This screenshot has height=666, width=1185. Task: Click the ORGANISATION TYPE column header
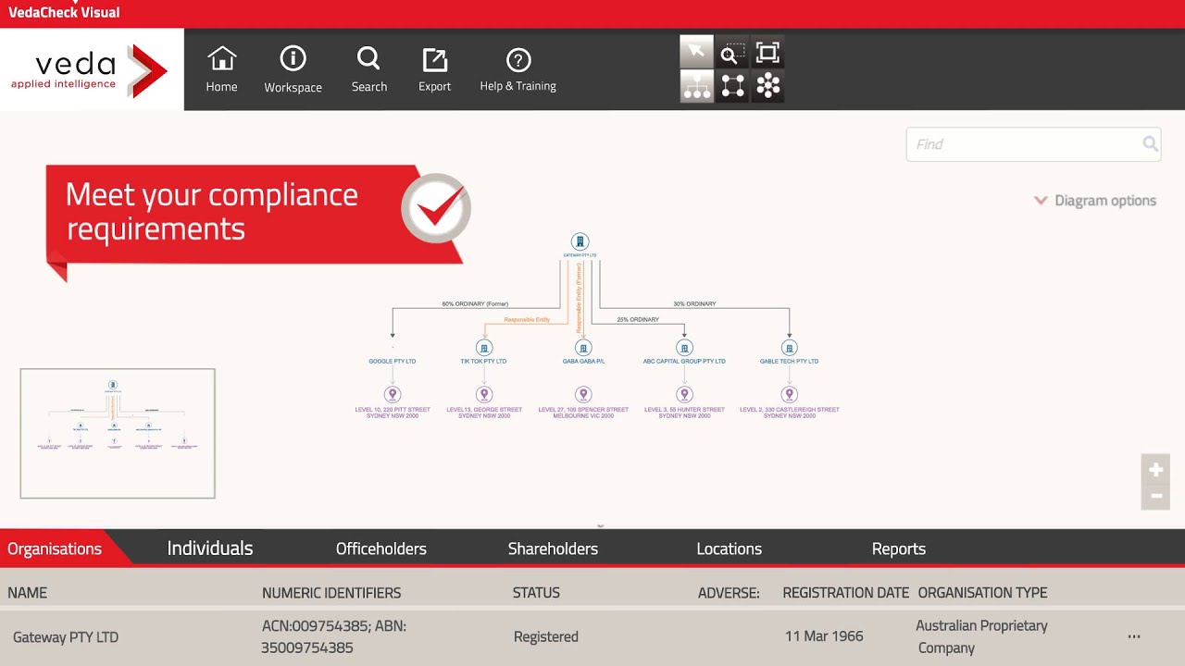tap(982, 593)
